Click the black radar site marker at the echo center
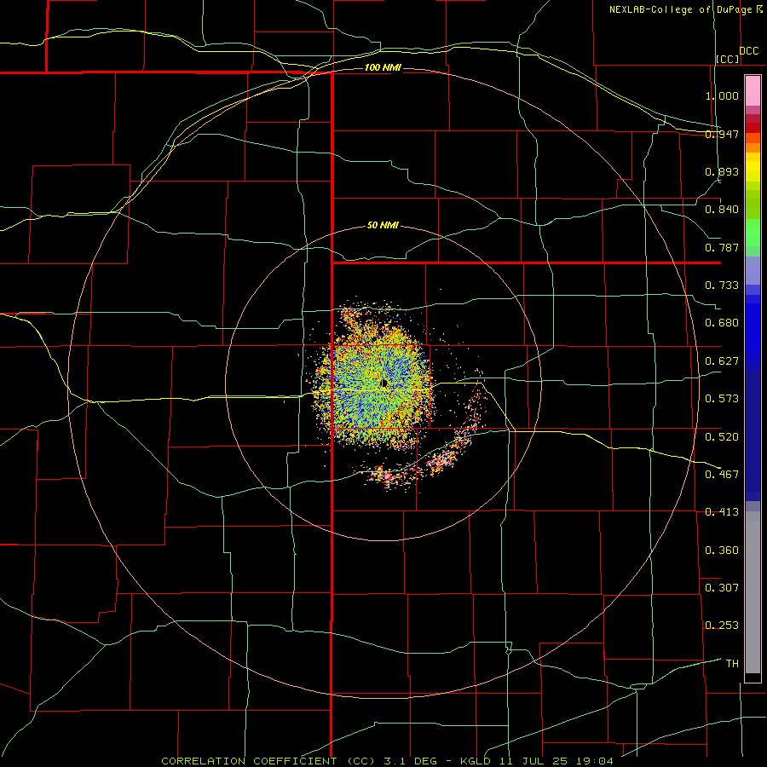 tap(384, 383)
